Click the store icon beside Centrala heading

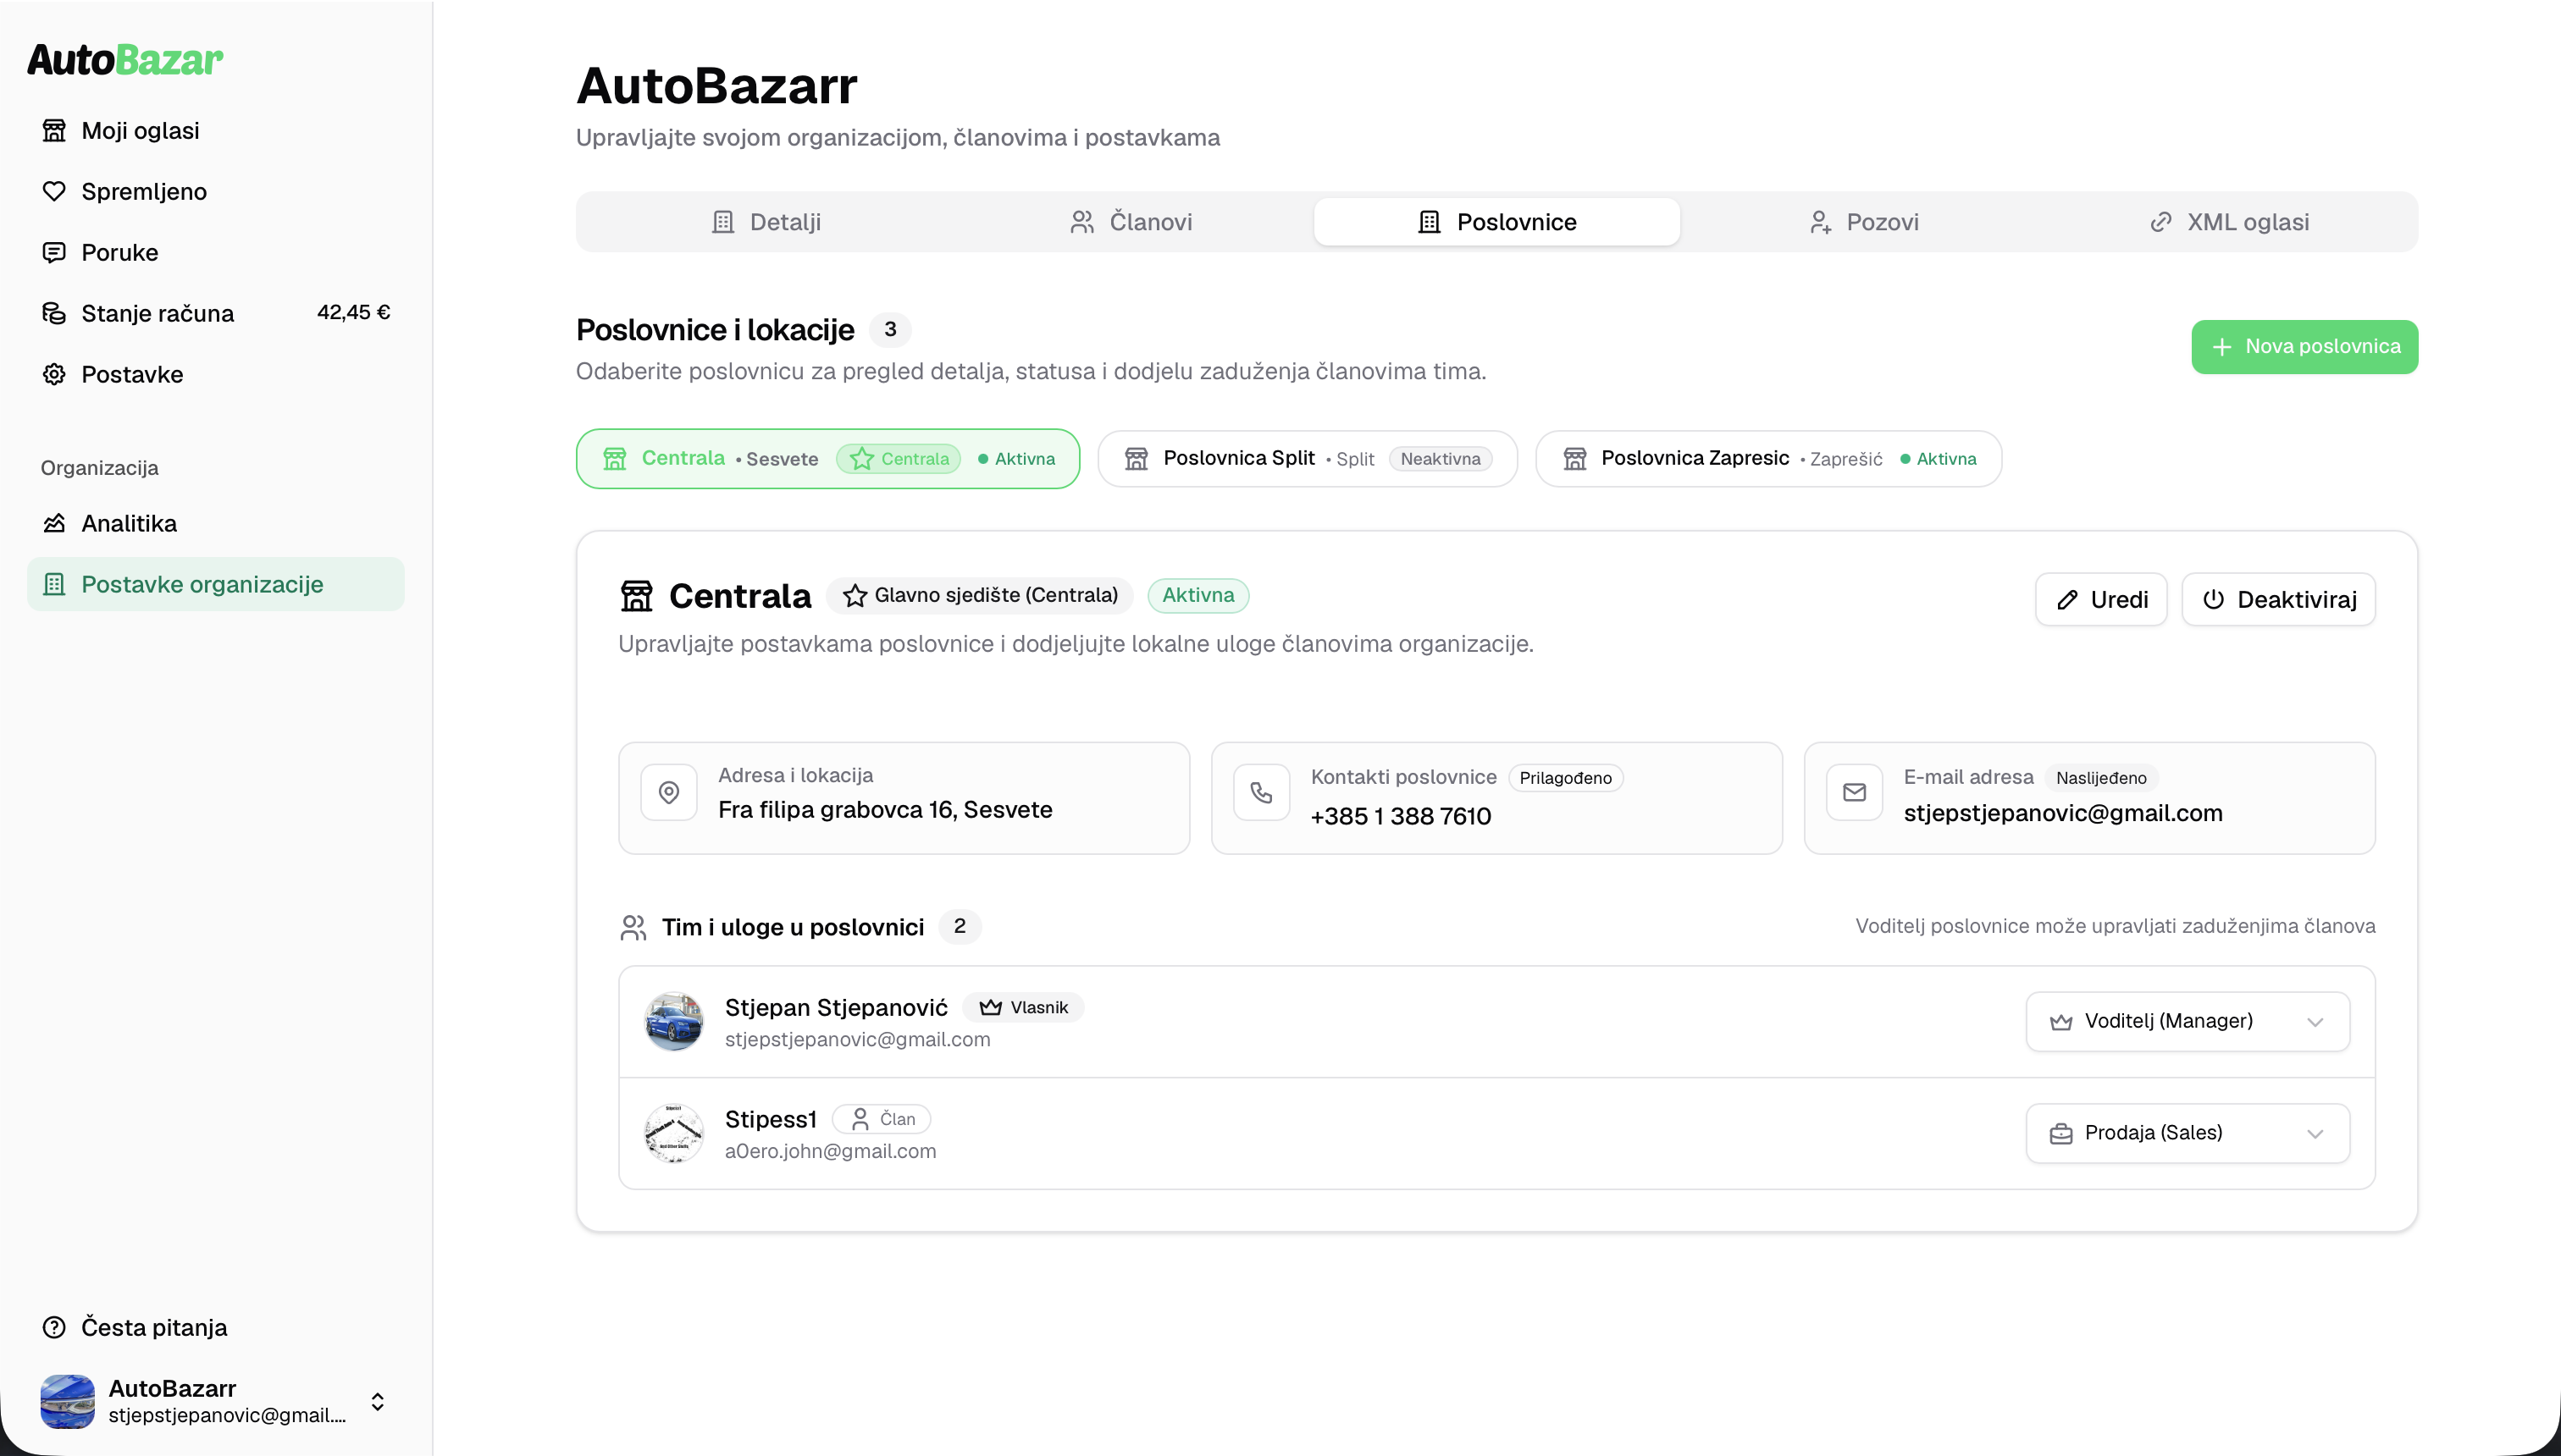pos(636,596)
